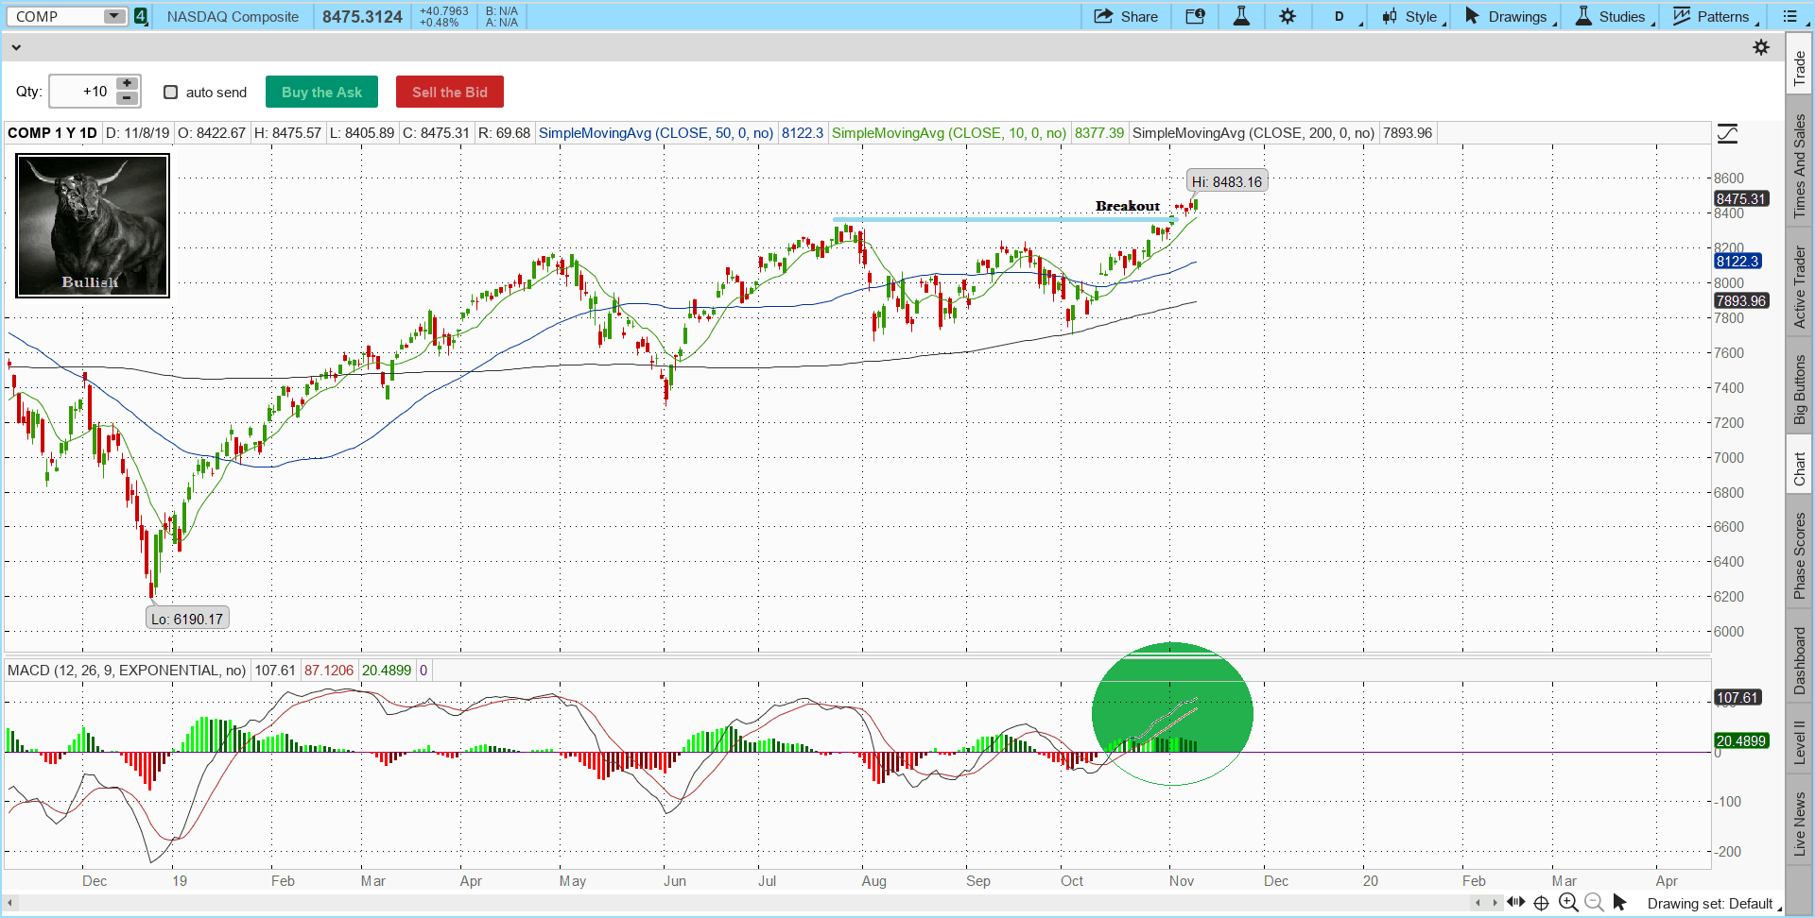
Task: Open the flask Edit Studies icon
Action: [1241, 16]
